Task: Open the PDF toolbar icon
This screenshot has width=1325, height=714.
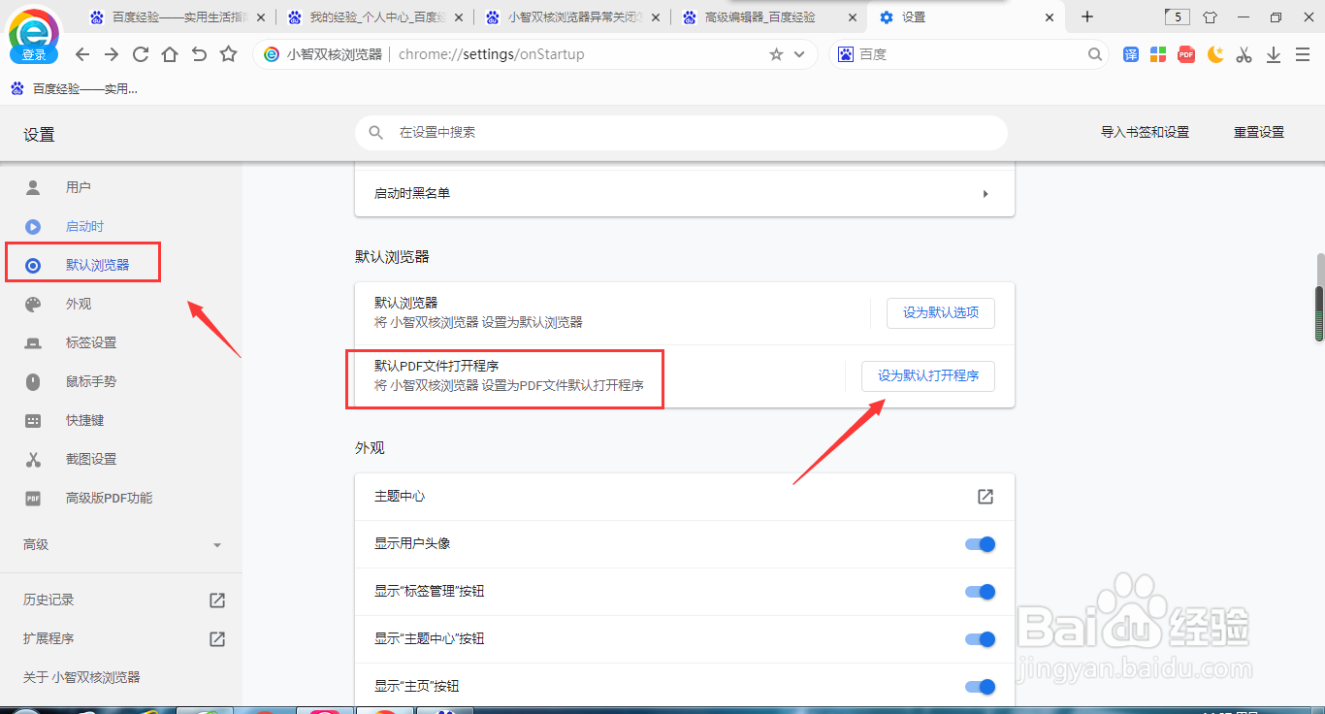Action: pyautogui.click(x=1185, y=54)
